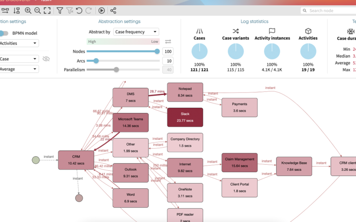The height and width of the screenshot is (222, 356).
Task: Click the share icon in toolbar
Action: click(113, 11)
